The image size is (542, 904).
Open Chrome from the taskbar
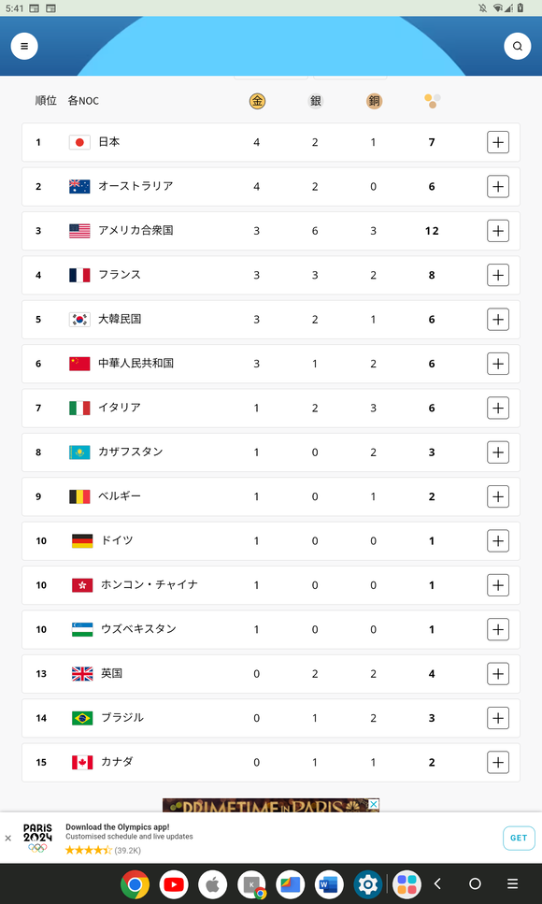pyautogui.click(x=134, y=883)
